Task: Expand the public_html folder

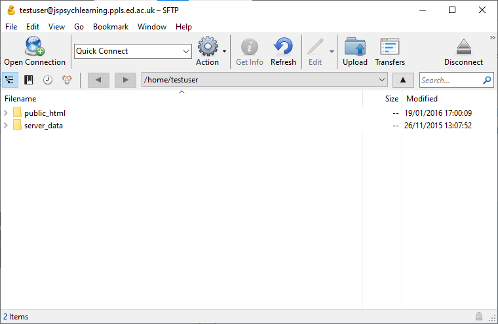Action: tap(6, 113)
